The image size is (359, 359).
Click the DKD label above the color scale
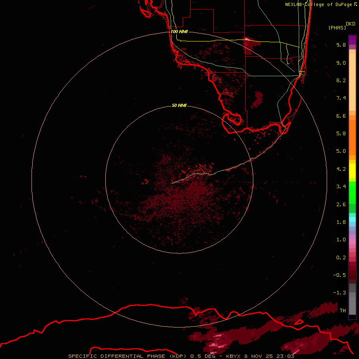coord(351,24)
